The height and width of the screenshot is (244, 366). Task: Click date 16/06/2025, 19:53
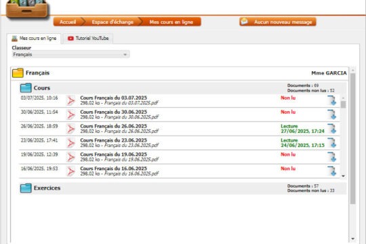pos(39,169)
